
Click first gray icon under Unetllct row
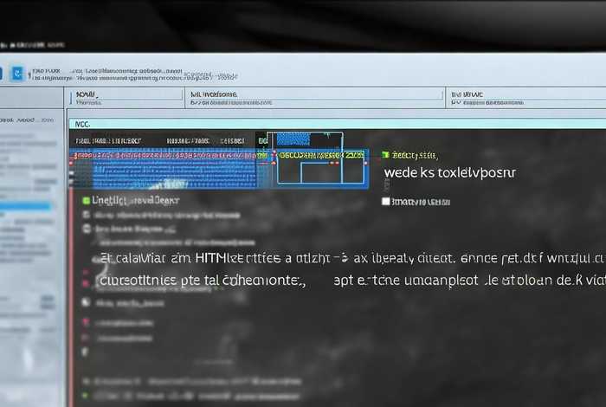click(86, 214)
